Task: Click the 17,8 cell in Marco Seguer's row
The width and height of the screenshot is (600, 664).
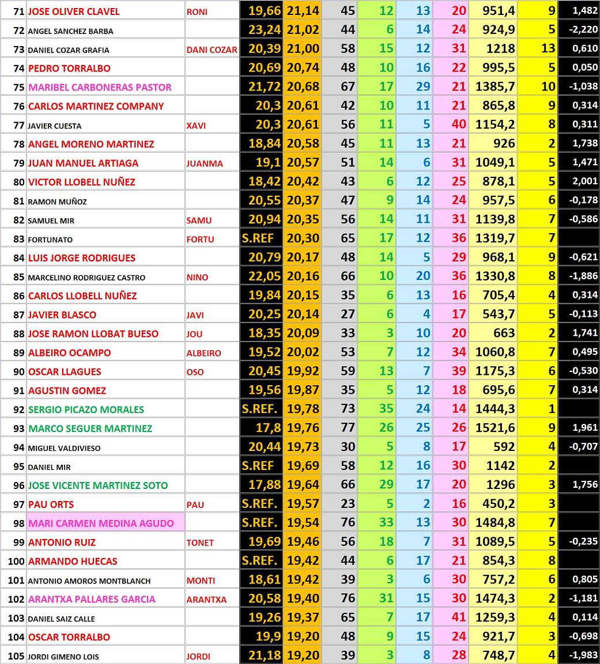Action: (261, 428)
